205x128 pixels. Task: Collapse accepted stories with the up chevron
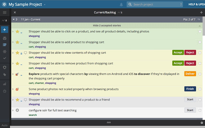200,26
